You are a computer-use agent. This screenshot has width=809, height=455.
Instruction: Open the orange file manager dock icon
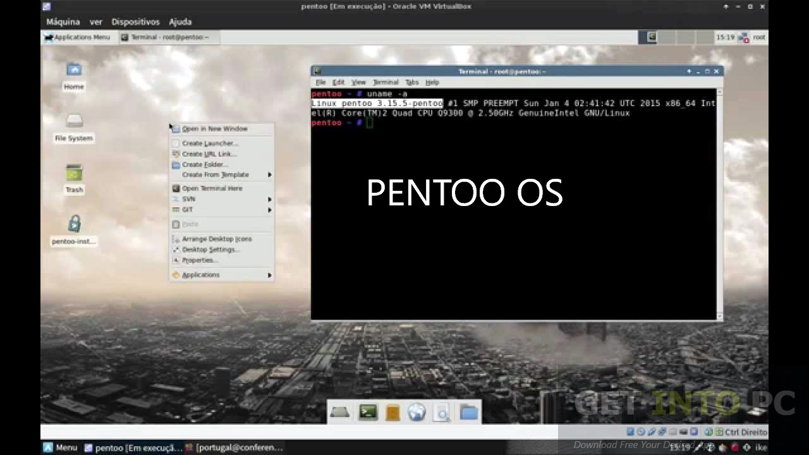point(392,413)
